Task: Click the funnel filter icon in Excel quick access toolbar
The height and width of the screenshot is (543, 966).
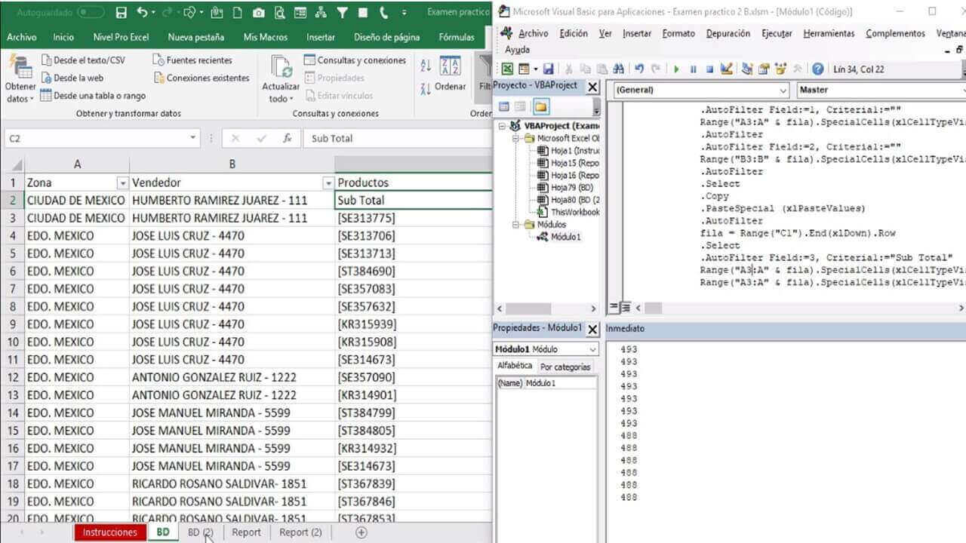Action: 342,13
